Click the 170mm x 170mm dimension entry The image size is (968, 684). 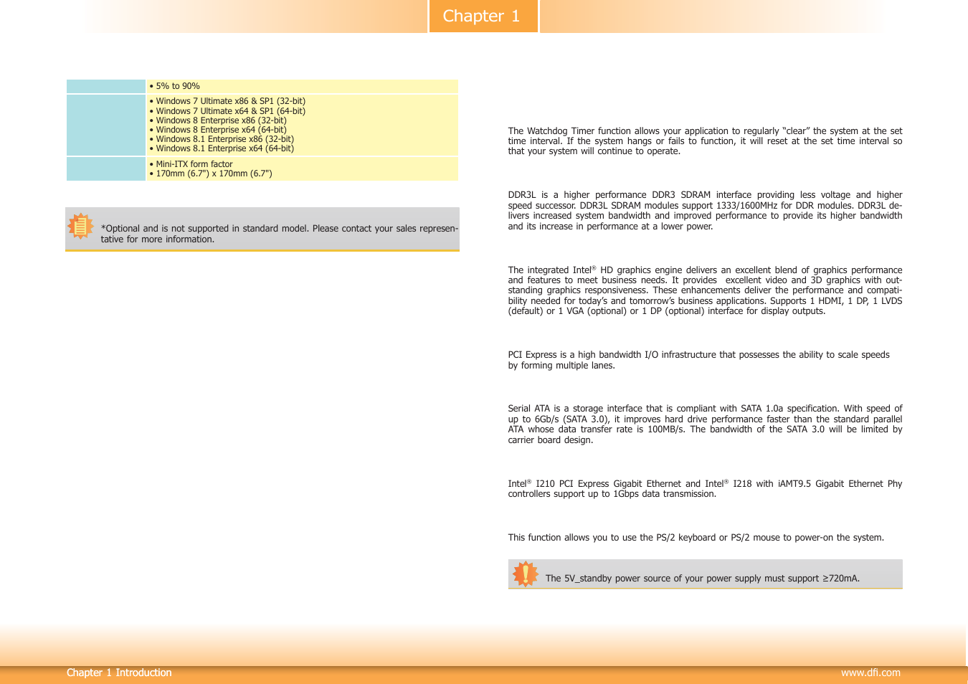point(214,174)
